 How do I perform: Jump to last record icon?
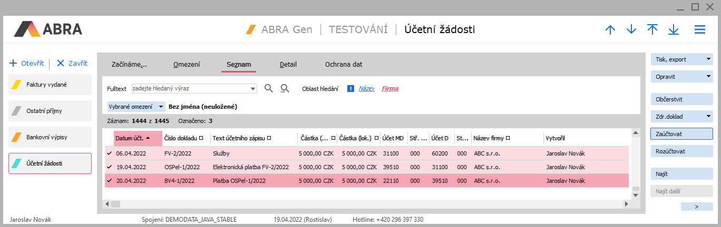pyautogui.click(x=674, y=30)
